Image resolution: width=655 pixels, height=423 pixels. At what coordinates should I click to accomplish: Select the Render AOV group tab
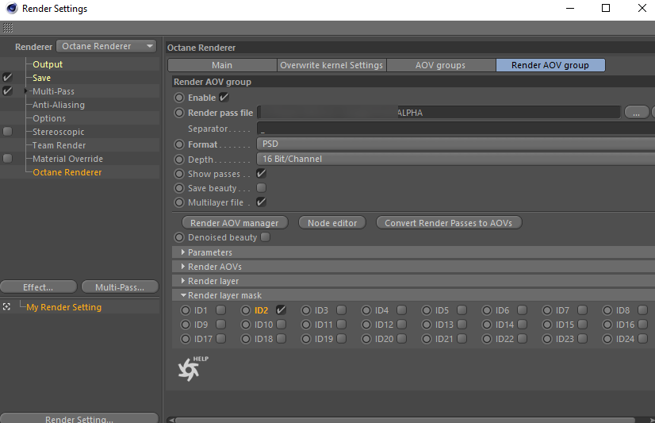point(550,65)
